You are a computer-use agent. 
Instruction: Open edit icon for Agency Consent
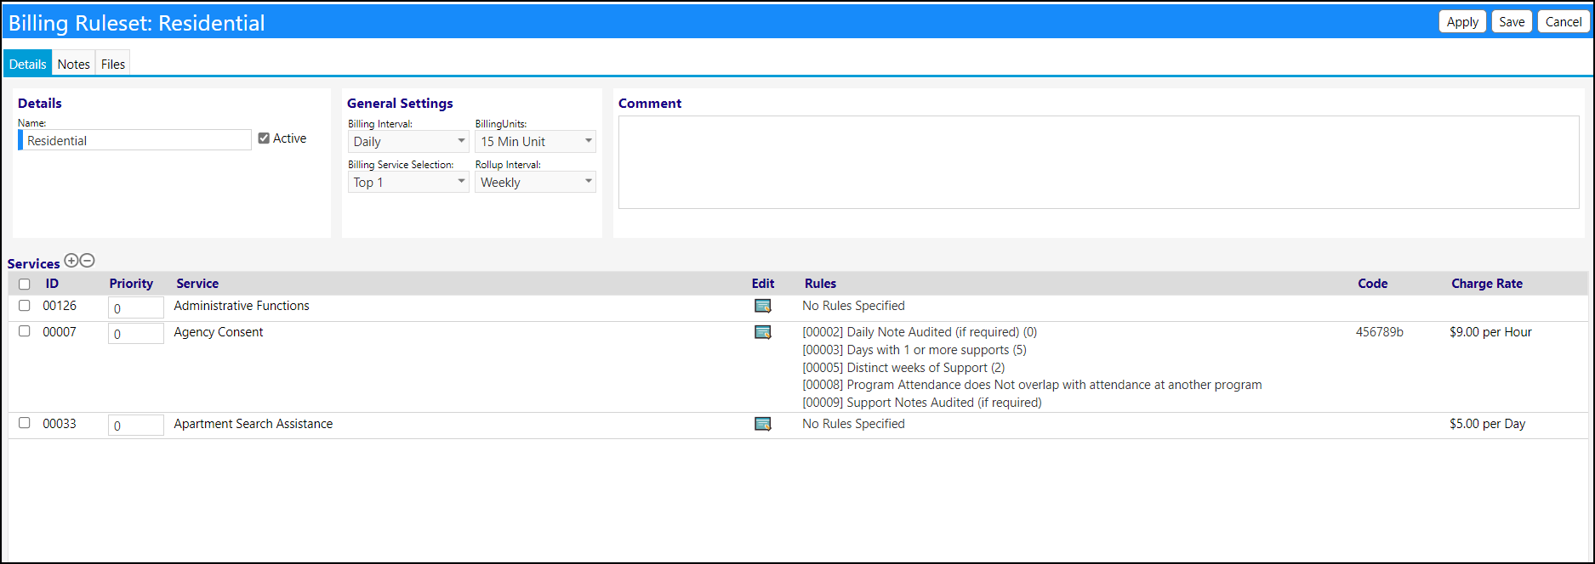[763, 332]
